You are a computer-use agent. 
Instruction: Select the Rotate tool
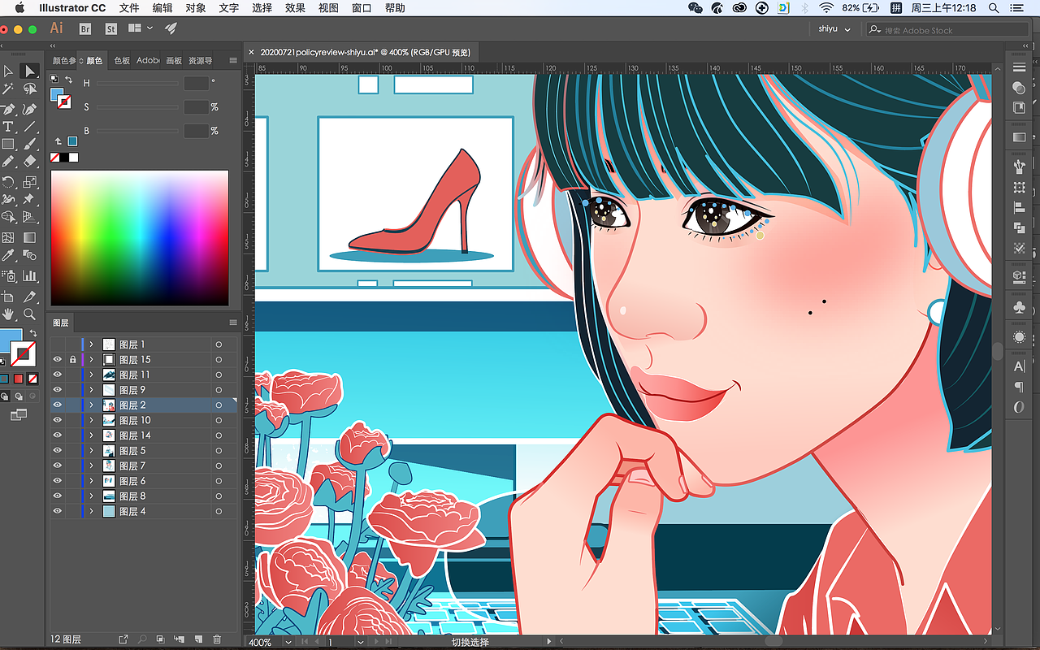tap(8, 181)
